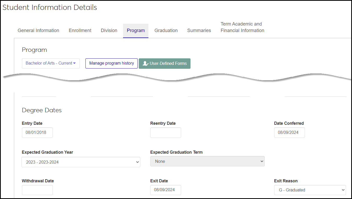Screen dimensions: 352x199
Task: Click the empty Withdrawal Date field
Action: pyautogui.click(x=37, y=190)
